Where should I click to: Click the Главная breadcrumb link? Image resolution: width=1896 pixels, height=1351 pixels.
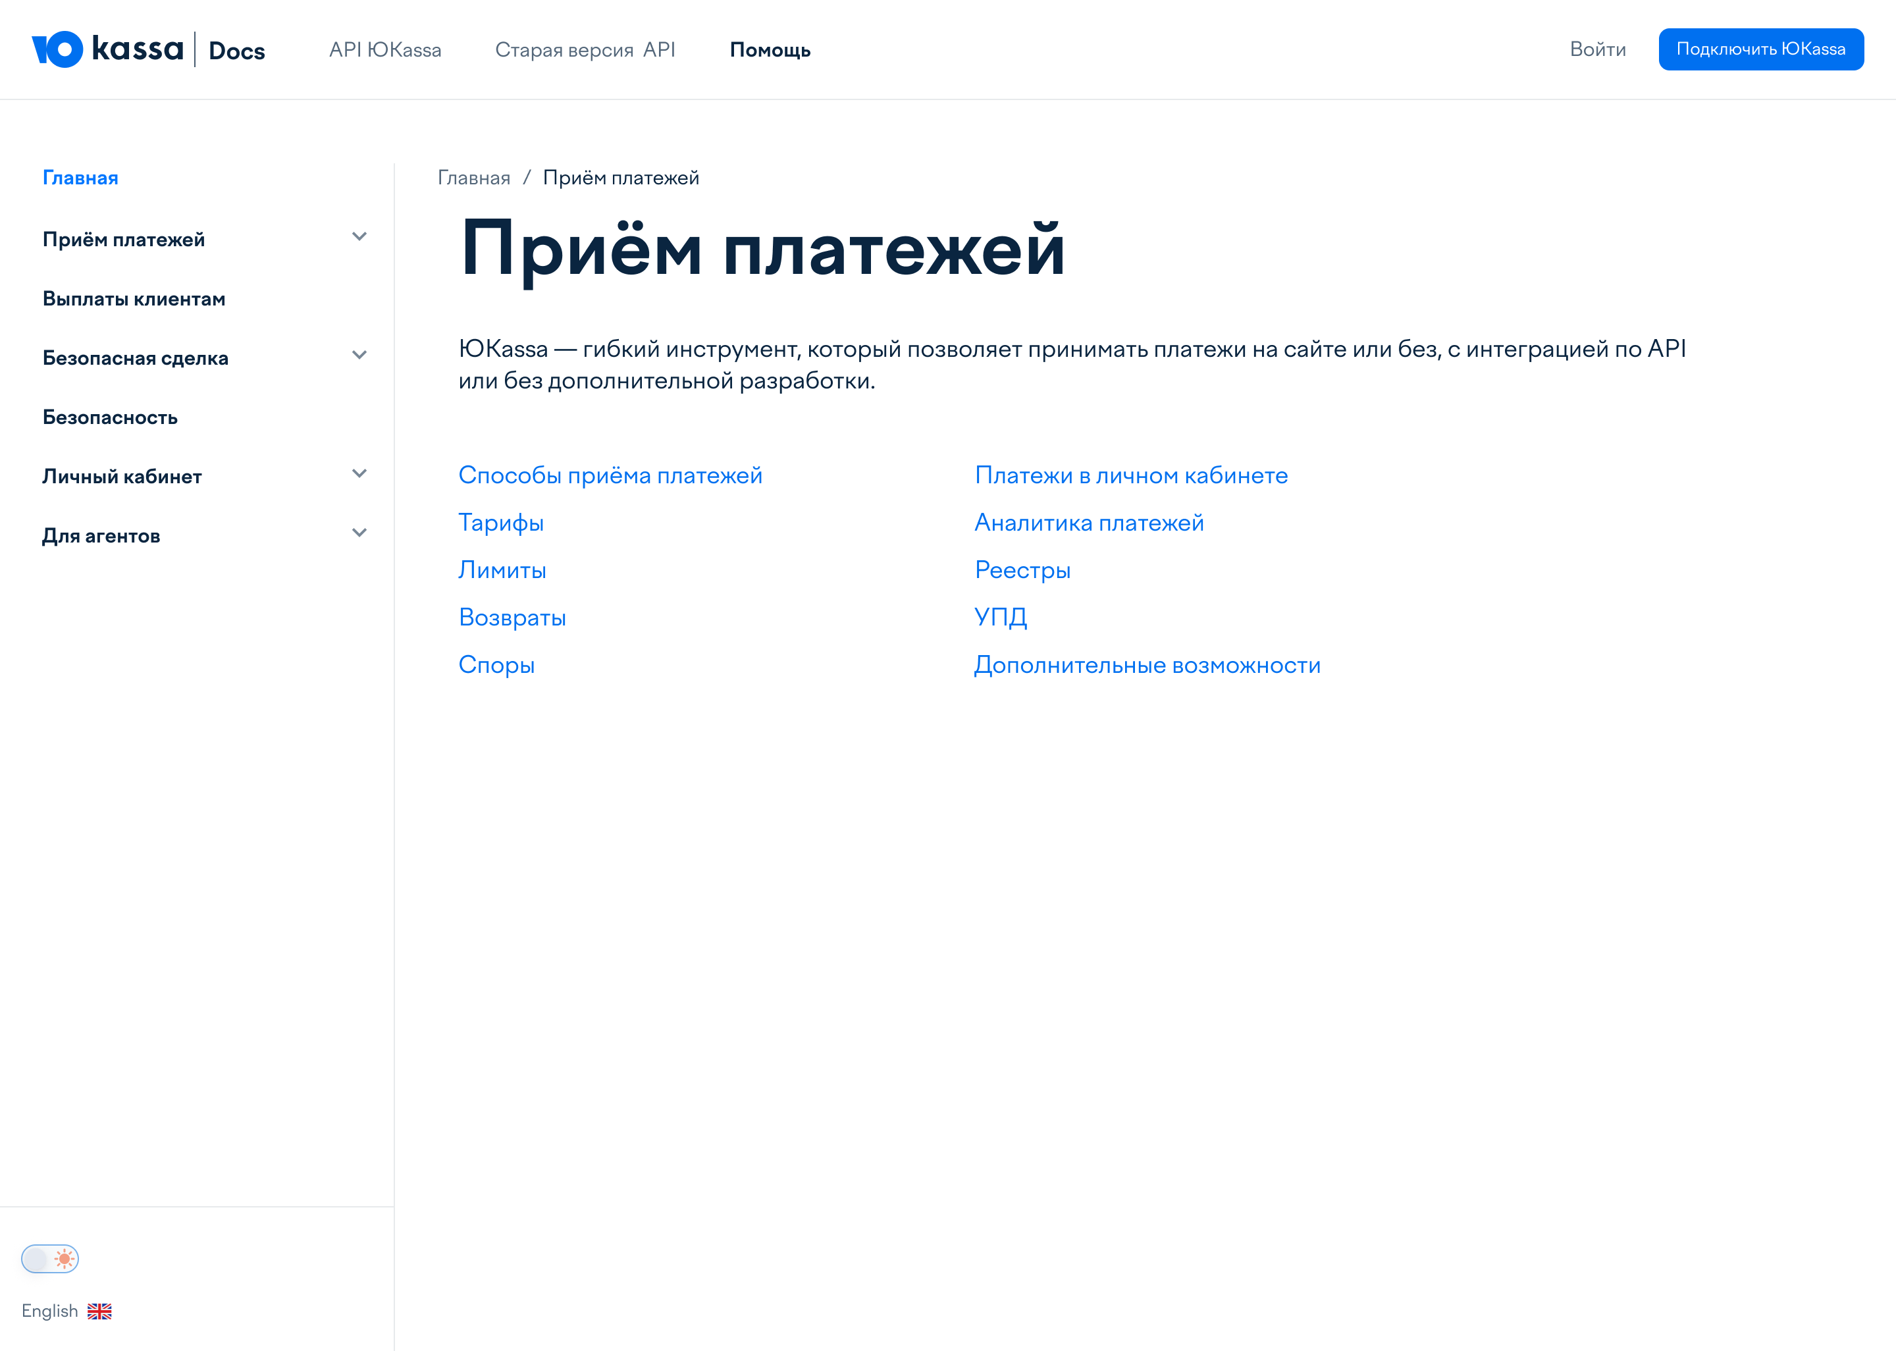click(x=474, y=178)
